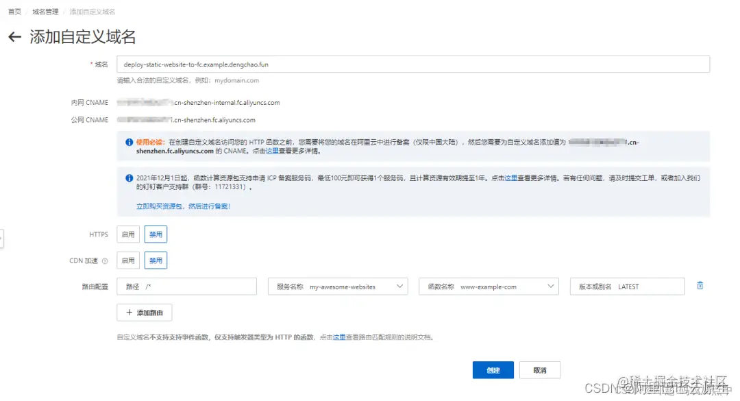This screenshot has height=401, width=740.
Task: Expand the collapsed left sidebar panel handle
Action: pos(3,238)
